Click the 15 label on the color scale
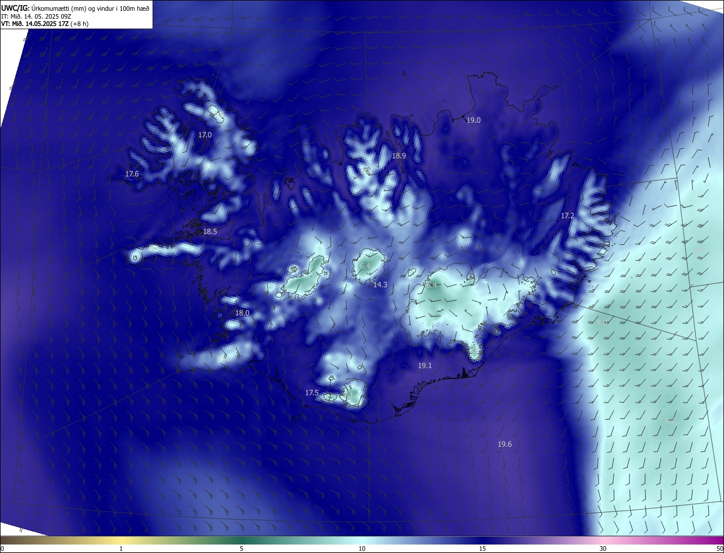 [x=482, y=548]
